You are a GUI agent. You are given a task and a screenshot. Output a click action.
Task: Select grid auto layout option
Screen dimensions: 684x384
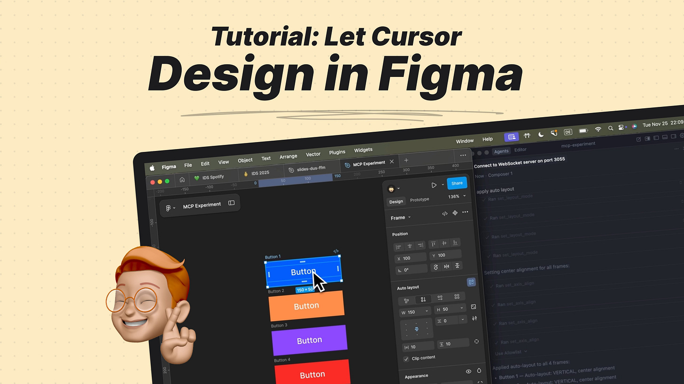[457, 297]
